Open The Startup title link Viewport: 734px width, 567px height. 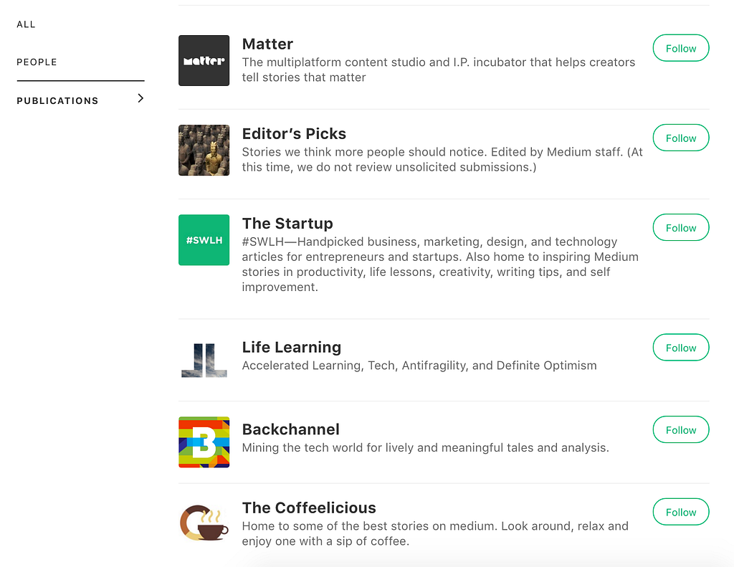tap(287, 223)
